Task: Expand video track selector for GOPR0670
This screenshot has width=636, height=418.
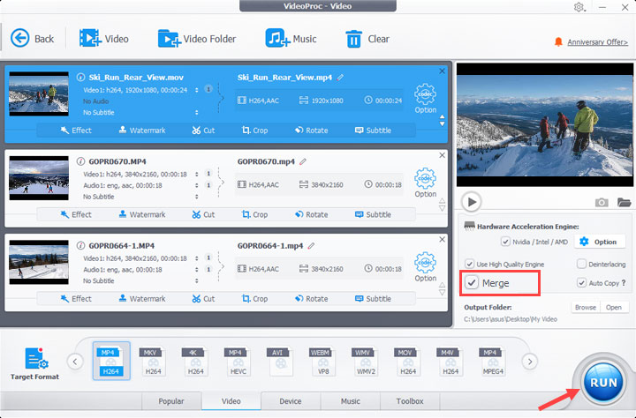Action: pos(197,175)
